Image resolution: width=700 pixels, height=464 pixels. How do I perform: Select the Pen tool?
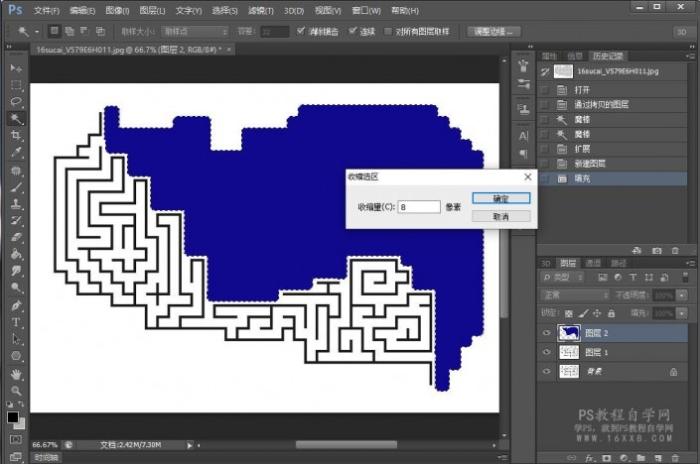click(16, 305)
